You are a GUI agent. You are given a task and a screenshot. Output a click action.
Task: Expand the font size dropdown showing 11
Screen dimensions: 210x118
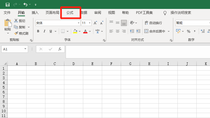pyautogui.click(x=90, y=23)
